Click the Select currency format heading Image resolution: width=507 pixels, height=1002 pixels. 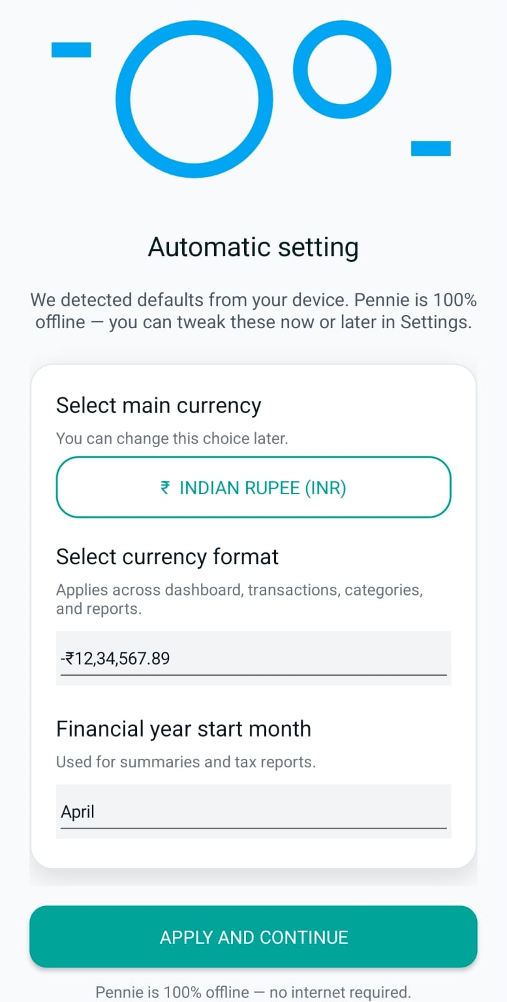pos(167,557)
